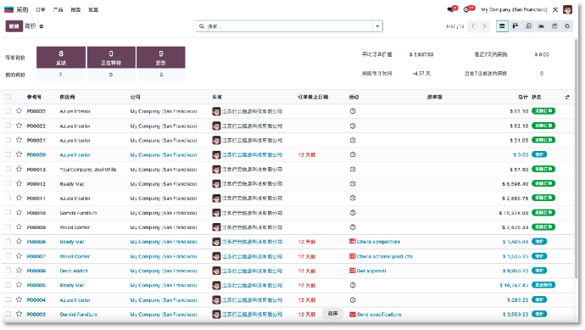Open the debug tools icon
585x330 pixels.
click(555, 9)
